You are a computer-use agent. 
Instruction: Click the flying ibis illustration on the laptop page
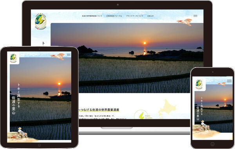184,22
